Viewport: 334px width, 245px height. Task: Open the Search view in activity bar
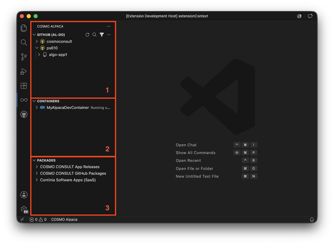[x=24, y=42]
